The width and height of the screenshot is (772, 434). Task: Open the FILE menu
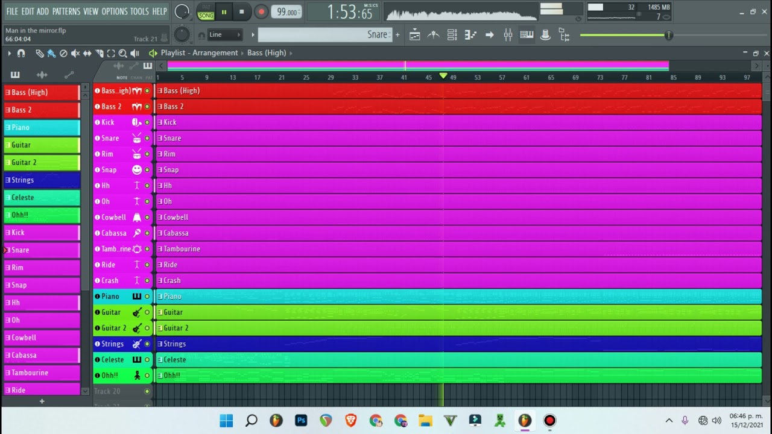(12, 11)
